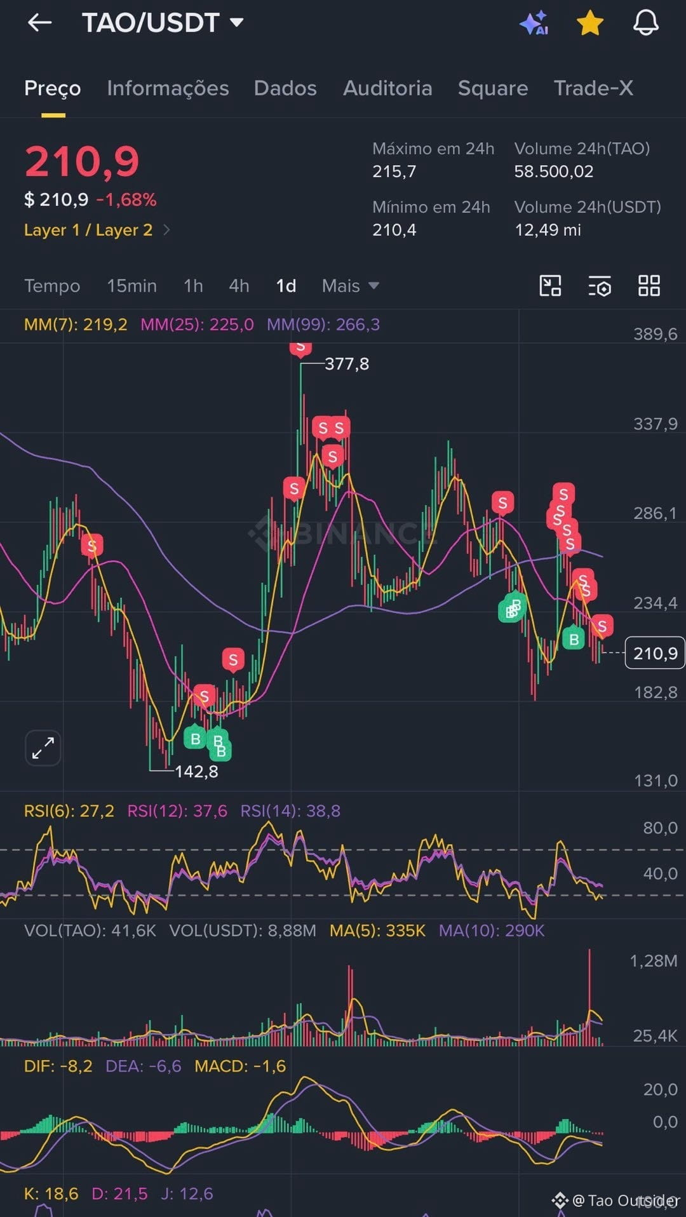The width and height of the screenshot is (686, 1217).
Task: Expand the Mais intervals dropdown
Action: click(x=350, y=286)
